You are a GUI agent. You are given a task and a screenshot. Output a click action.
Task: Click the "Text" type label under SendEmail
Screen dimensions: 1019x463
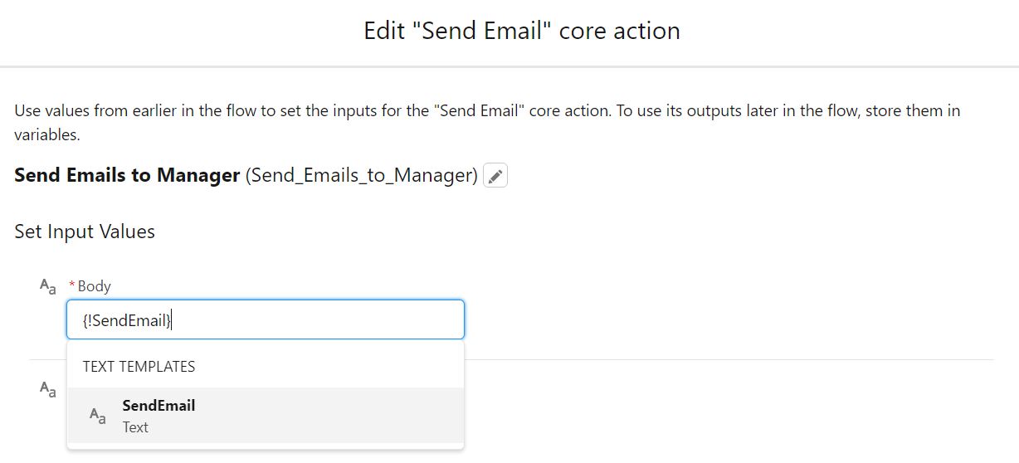tap(135, 427)
